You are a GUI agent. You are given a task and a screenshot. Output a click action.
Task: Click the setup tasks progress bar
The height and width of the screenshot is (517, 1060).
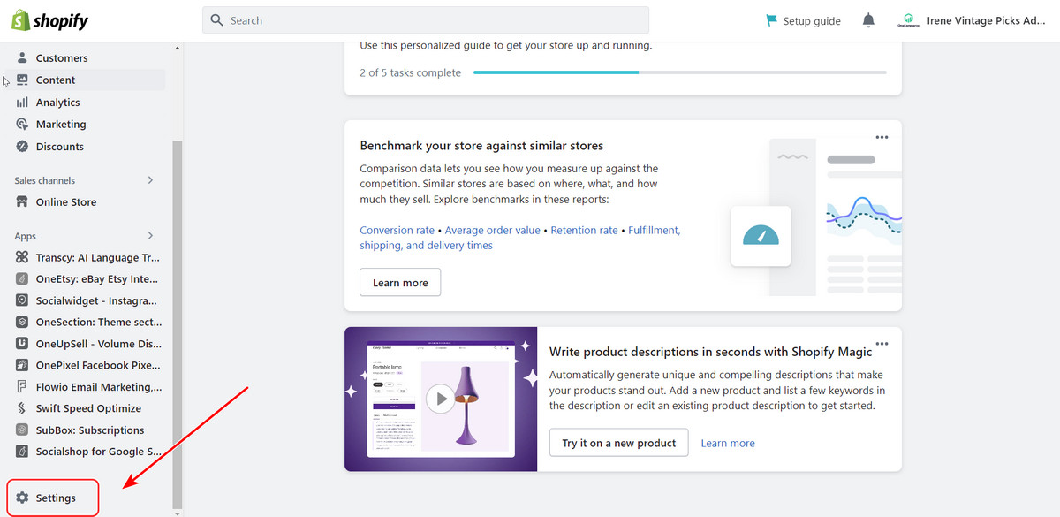click(680, 72)
